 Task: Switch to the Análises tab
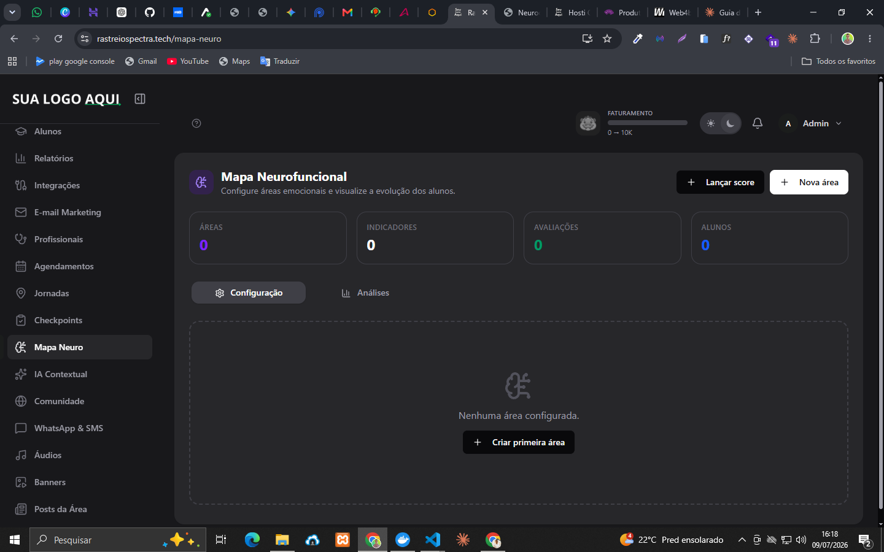(365, 293)
